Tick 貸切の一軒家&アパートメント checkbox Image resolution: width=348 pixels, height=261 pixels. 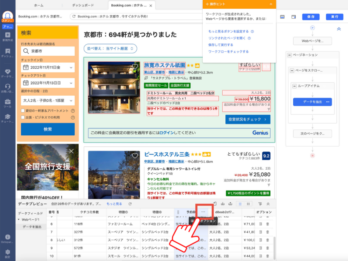(23, 110)
